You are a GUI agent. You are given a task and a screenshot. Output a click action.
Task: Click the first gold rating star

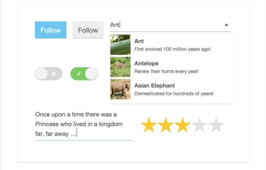coord(149,125)
